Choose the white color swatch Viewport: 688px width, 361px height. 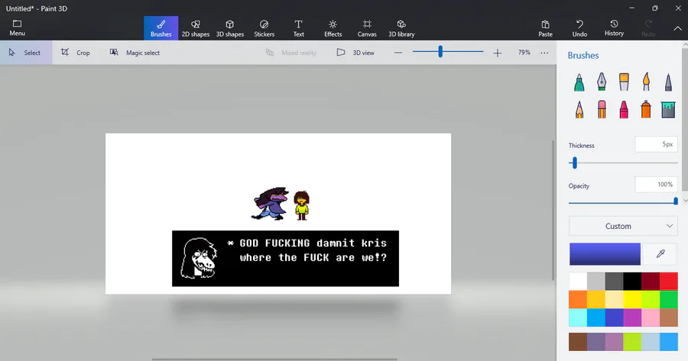tap(578, 282)
